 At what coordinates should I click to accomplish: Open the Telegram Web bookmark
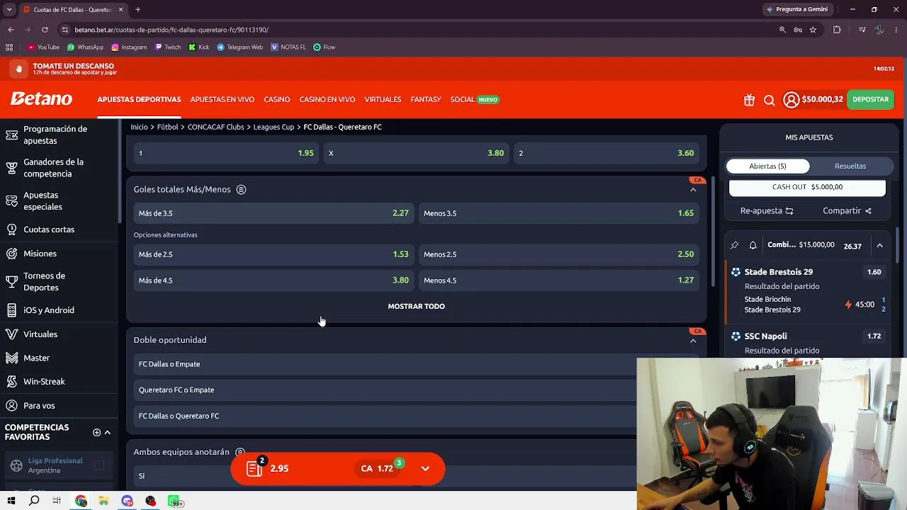pyautogui.click(x=240, y=47)
